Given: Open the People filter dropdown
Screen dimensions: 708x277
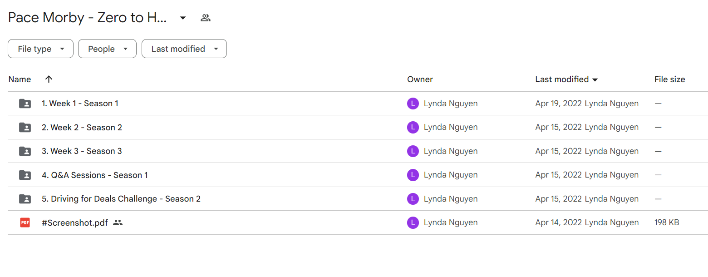Looking at the screenshot, I should (x=107, y=49).
